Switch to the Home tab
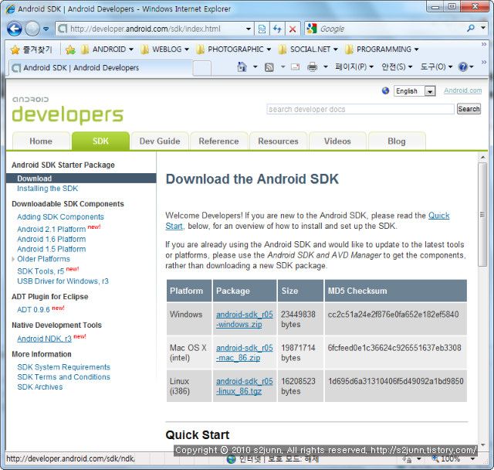494x470 pixels. click(41, 141)
